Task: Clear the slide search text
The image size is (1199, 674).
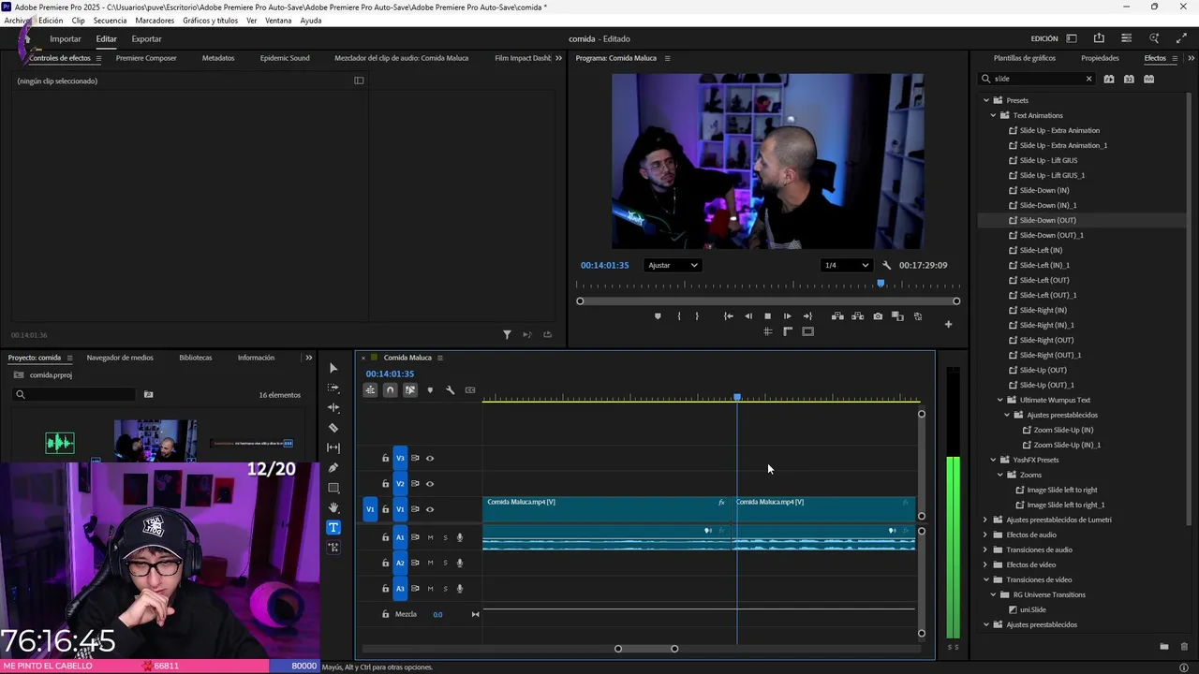Action: coord(1088,79)
